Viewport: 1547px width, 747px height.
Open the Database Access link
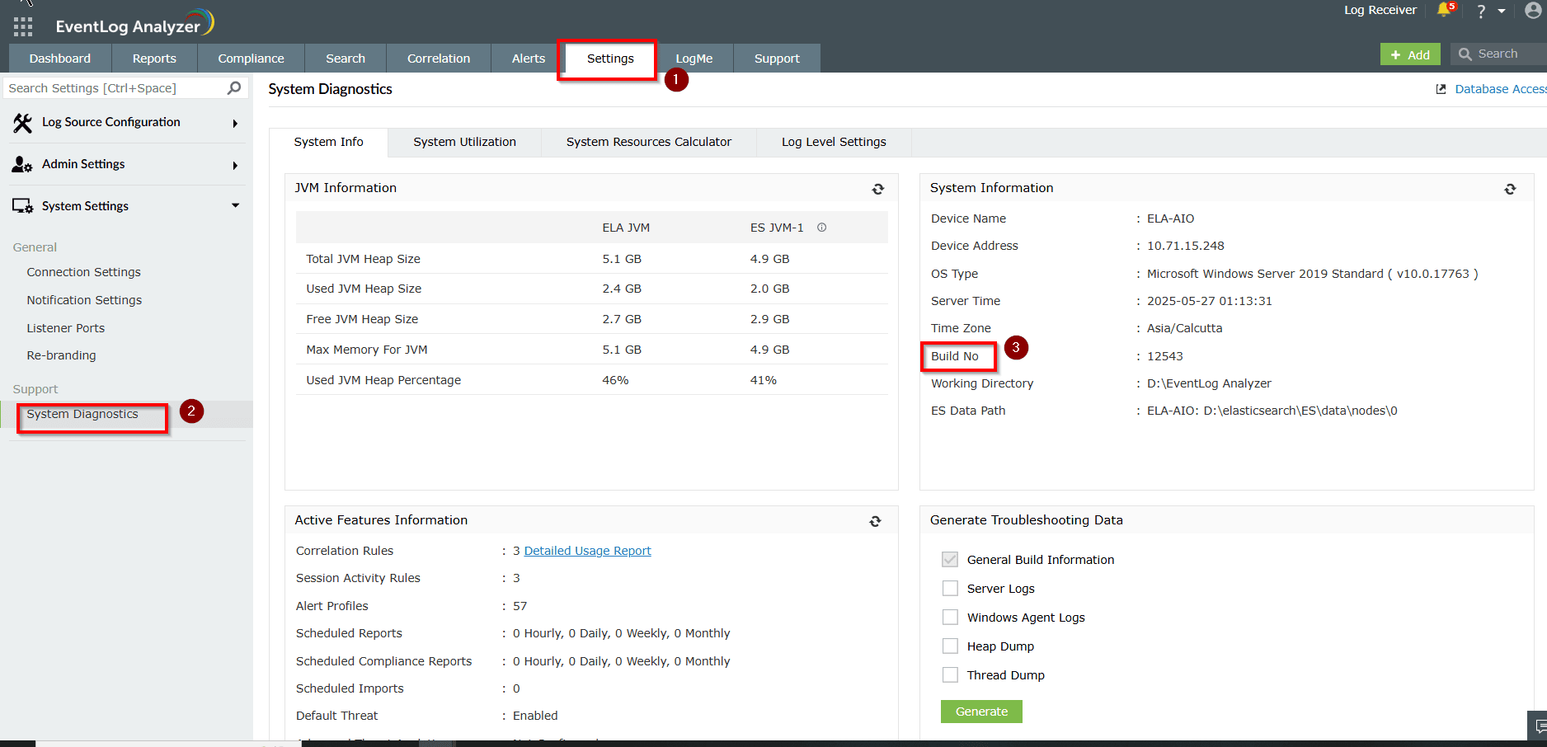(x=1501, y=89)
